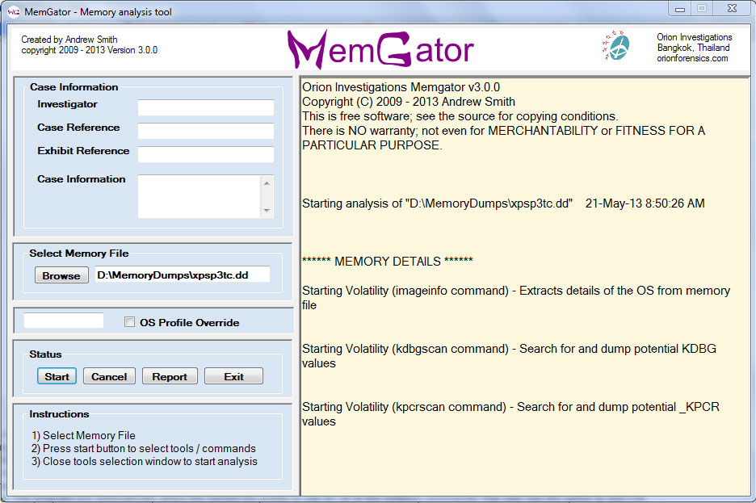756x503 pixels.
Task: Focus the Exhibit Reference input field
Action: [x=206, y=154]
